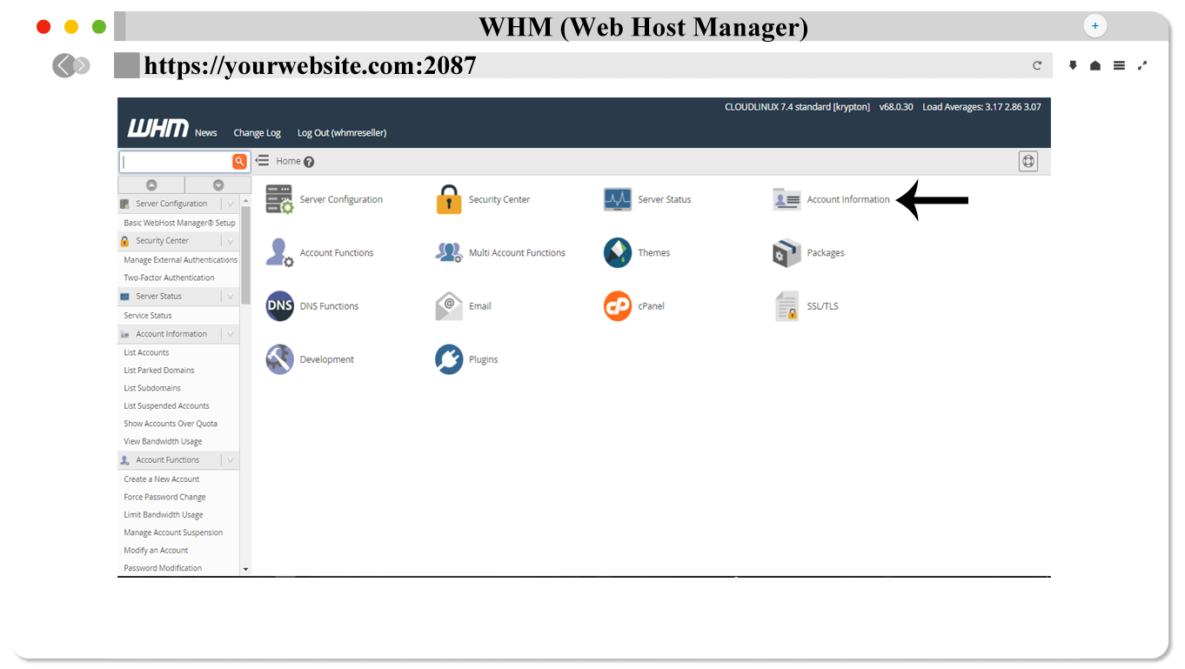Click the Security Center padlock icon
Screen dimensions: 1185x669
(449, 199)
